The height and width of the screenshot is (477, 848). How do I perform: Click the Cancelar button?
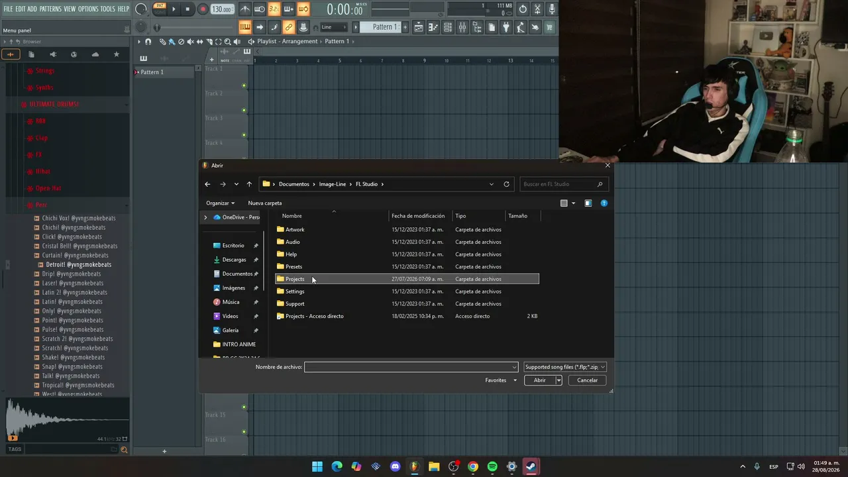click(x=587, y=380)
